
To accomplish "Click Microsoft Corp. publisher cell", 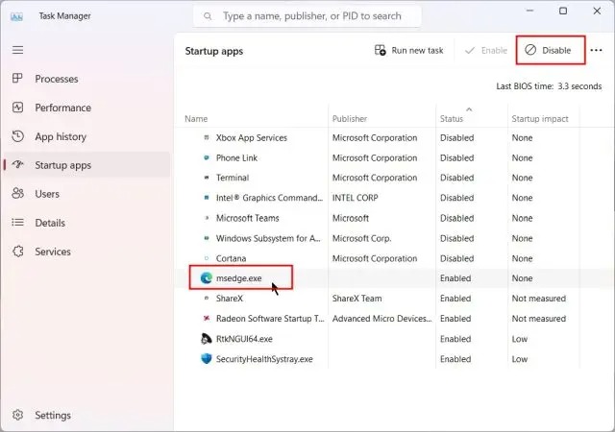I will coord(361,238).
